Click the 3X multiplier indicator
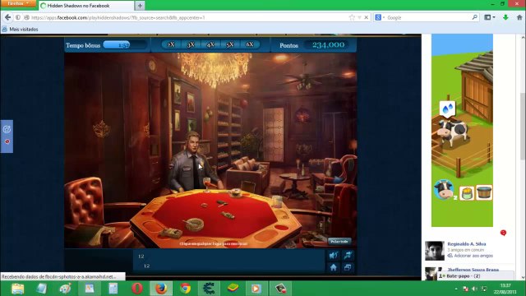 pyautogui.click(x=191, y=44)
